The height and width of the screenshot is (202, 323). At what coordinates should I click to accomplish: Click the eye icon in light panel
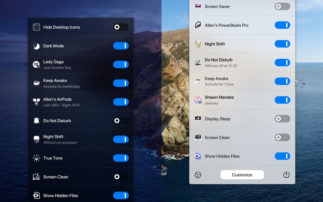(198, 156)
